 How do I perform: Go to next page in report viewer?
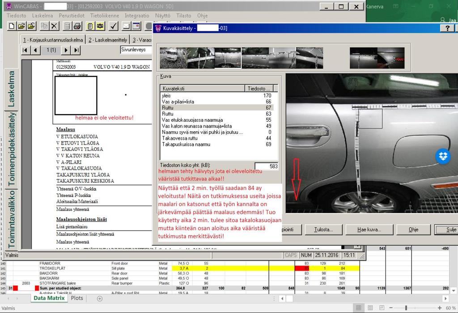(66, 50)
